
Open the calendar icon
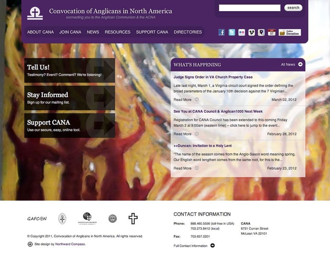pos(272,32)
